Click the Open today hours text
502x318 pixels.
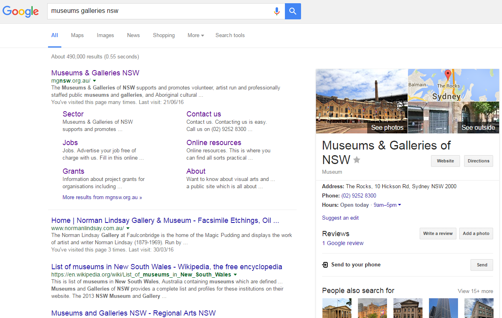point(354,205)
